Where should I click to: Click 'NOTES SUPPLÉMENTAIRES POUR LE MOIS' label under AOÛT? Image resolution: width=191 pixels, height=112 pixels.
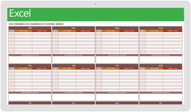[x=161, y=93]
